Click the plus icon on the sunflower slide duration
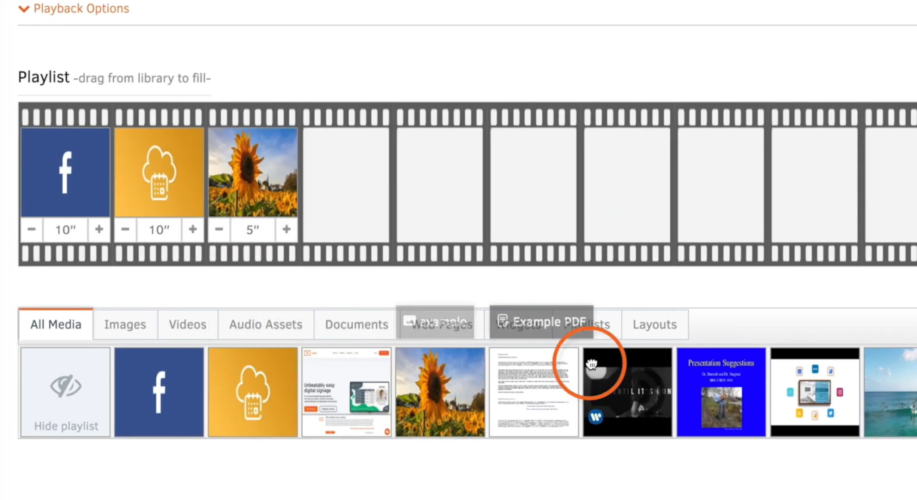Screen dimensions: 917x500 (x=286, y=229)
